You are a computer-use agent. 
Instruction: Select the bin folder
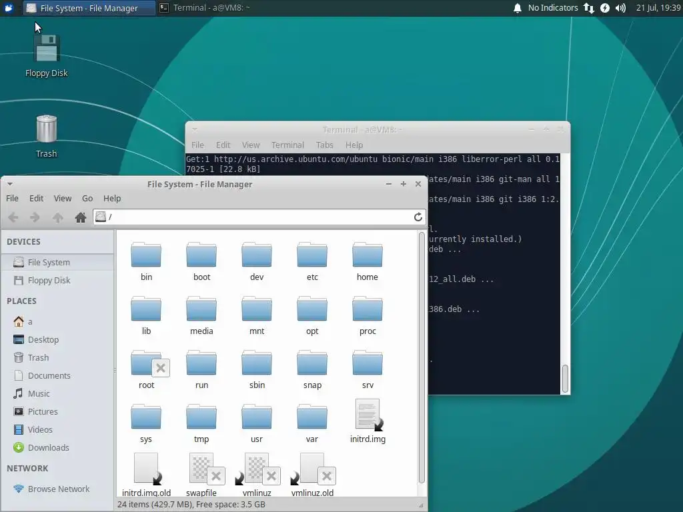click(x=146, y=261)
